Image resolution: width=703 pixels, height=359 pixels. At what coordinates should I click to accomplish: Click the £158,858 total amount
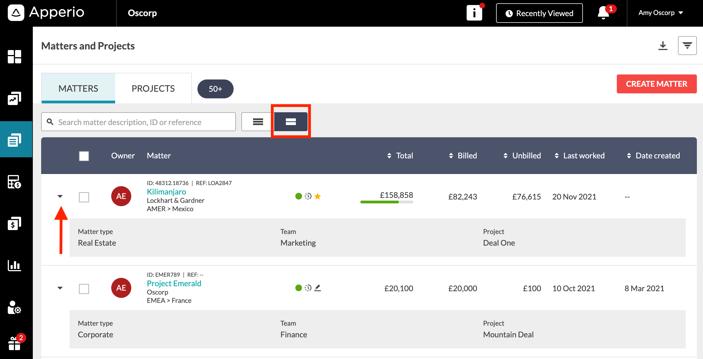click(397, 195)
